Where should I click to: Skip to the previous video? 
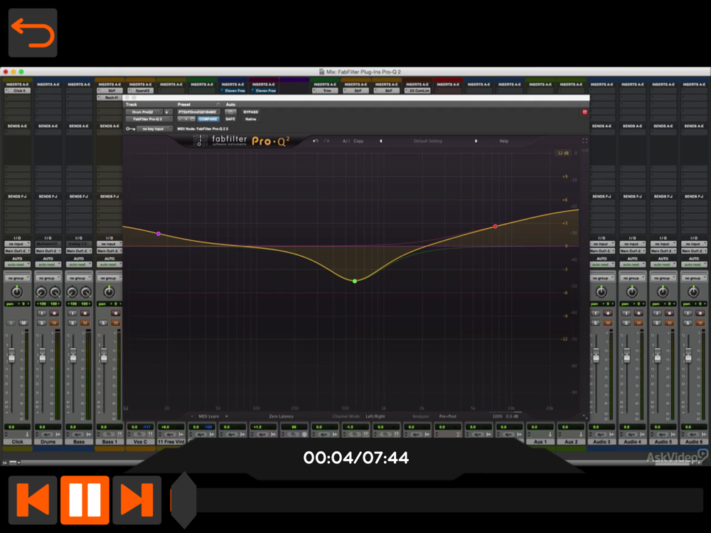pyautogui.click(x=33, y=500)
